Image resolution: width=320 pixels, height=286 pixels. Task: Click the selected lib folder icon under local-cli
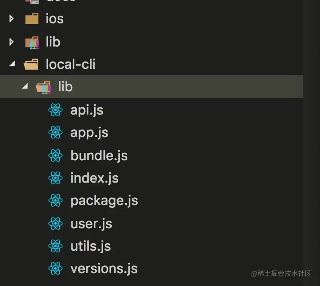(x=43, y=87)
